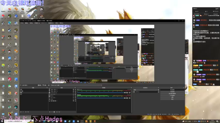Select first scene in Scenes list
Viewport: 220px width, 123px height.
click(x=34, y=89)
